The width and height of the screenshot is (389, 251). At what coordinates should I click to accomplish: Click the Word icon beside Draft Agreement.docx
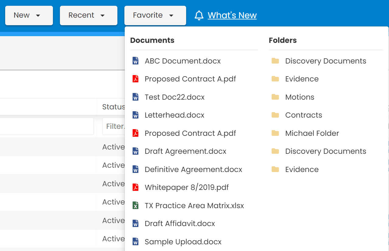click(x=136, y=151)
